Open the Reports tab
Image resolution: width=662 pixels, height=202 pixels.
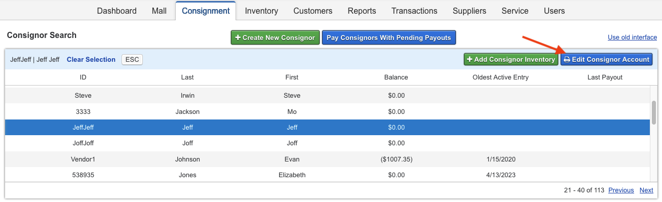(x=362, y=11)
